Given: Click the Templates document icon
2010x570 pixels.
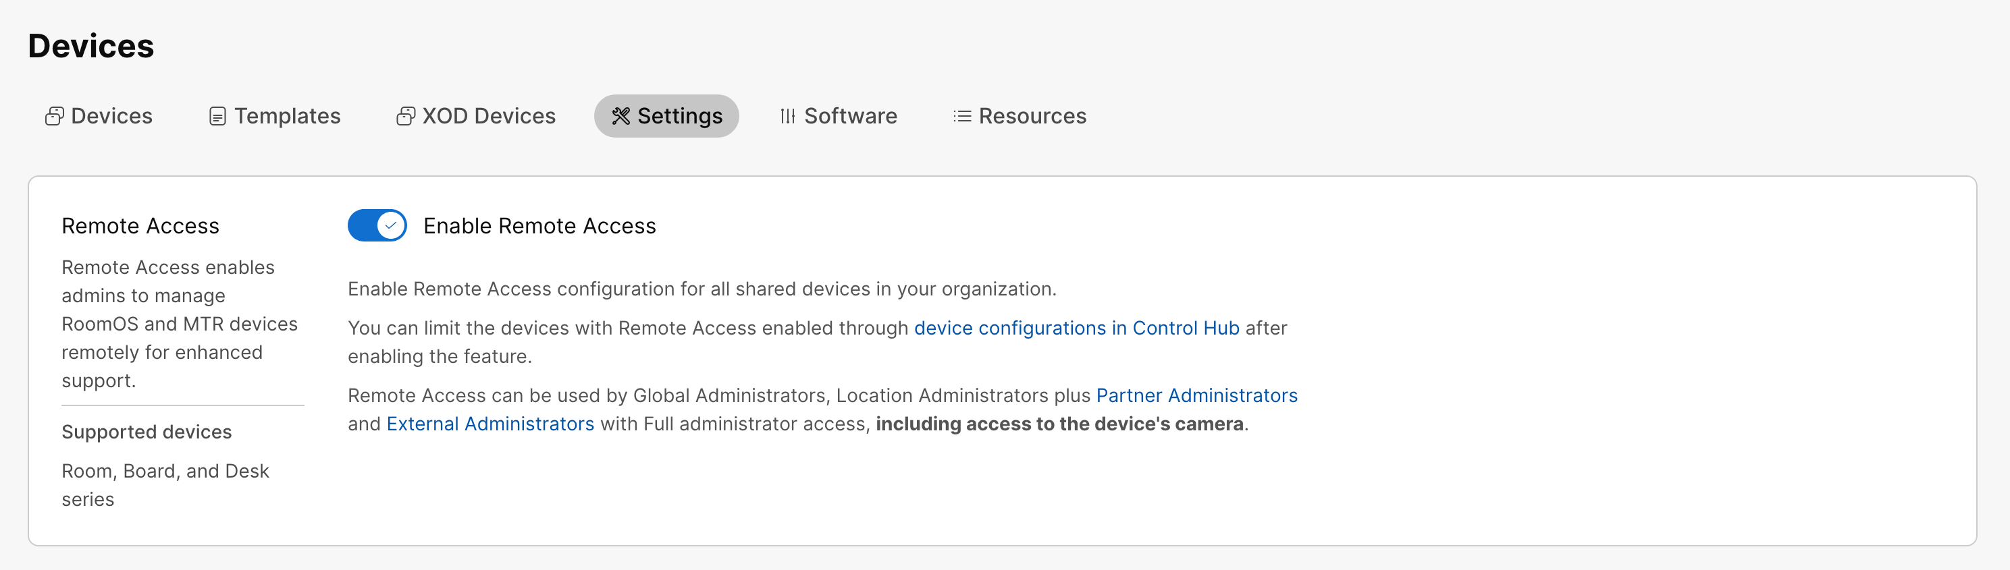Looking at the screenshot, I should coord(217,116).
